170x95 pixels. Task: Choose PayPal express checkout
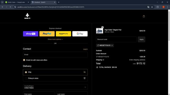(x=47, y=34)
